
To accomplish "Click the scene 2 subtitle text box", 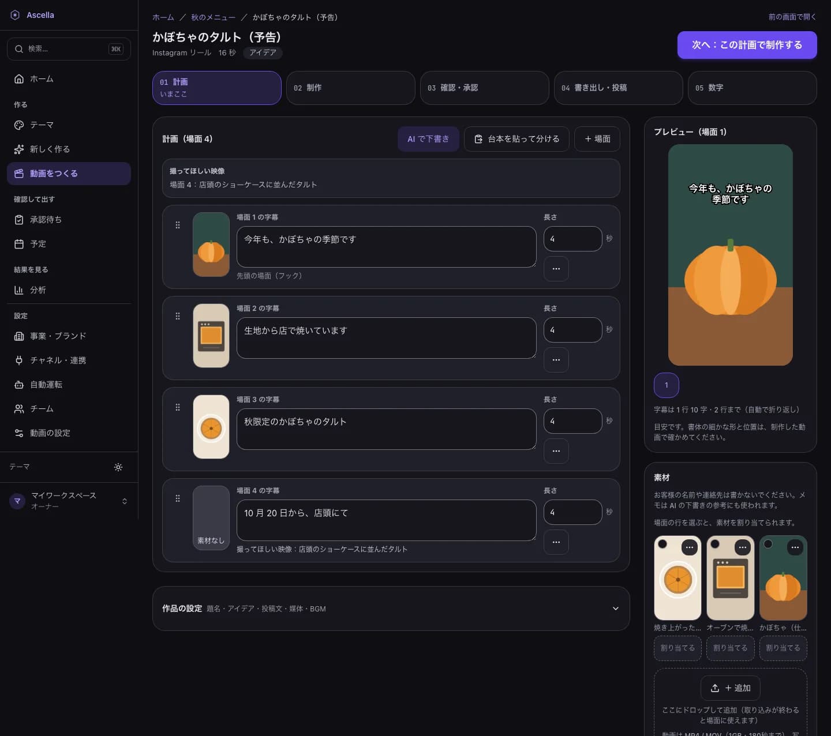I will pos(387,338).
